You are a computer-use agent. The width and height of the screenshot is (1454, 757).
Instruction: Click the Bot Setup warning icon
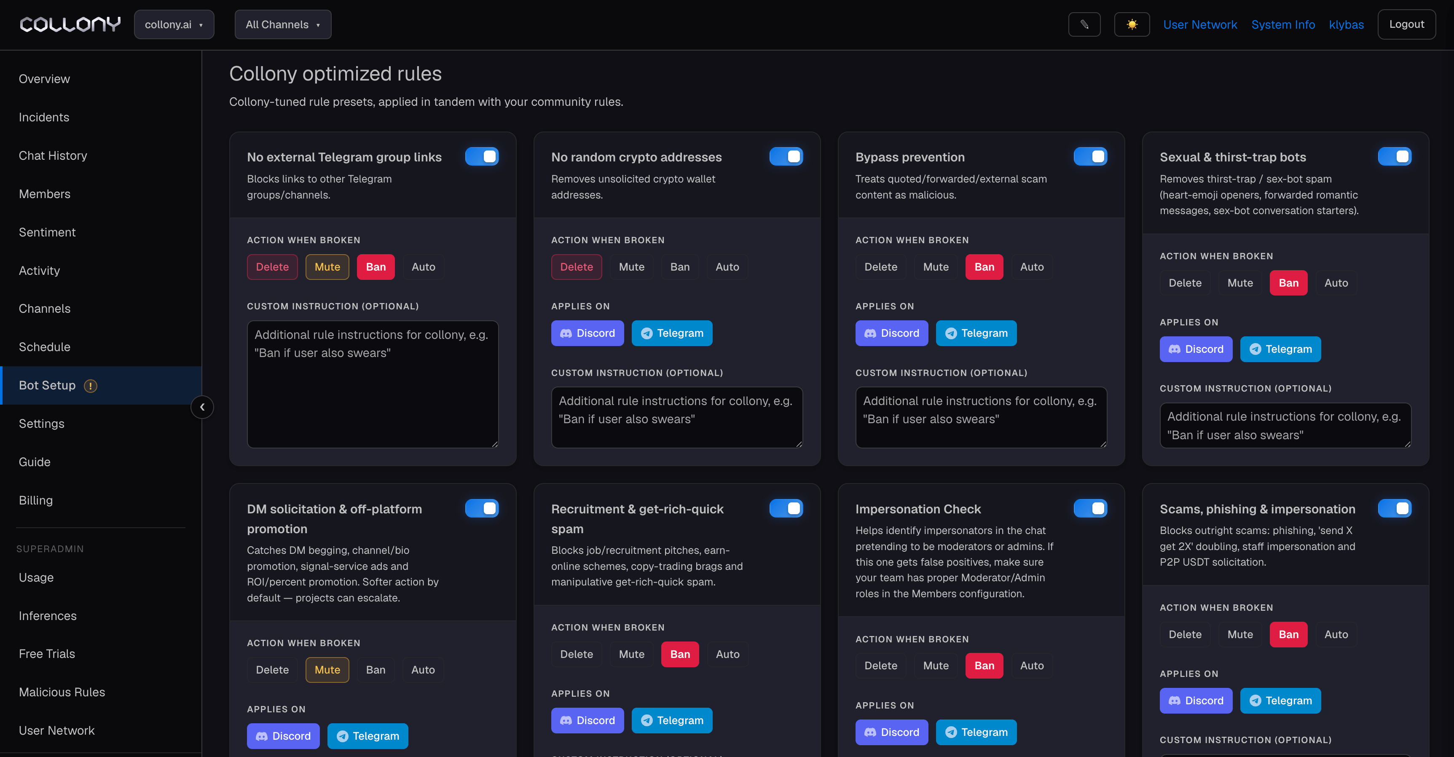coord(90,386)
